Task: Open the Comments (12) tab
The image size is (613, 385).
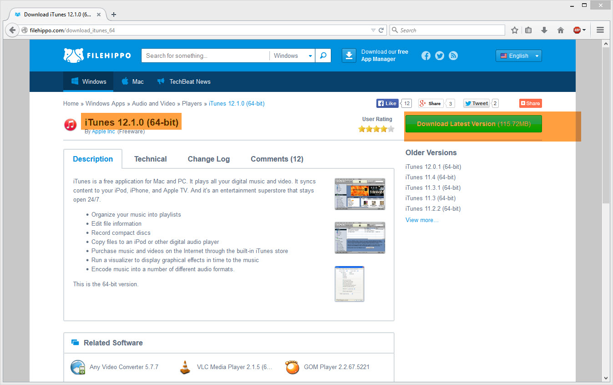Action: 277,159
